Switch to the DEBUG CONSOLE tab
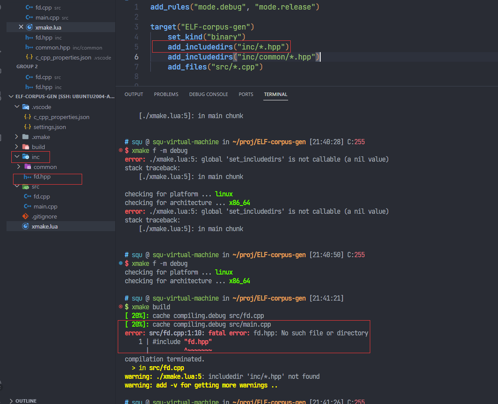 [208, 94]
